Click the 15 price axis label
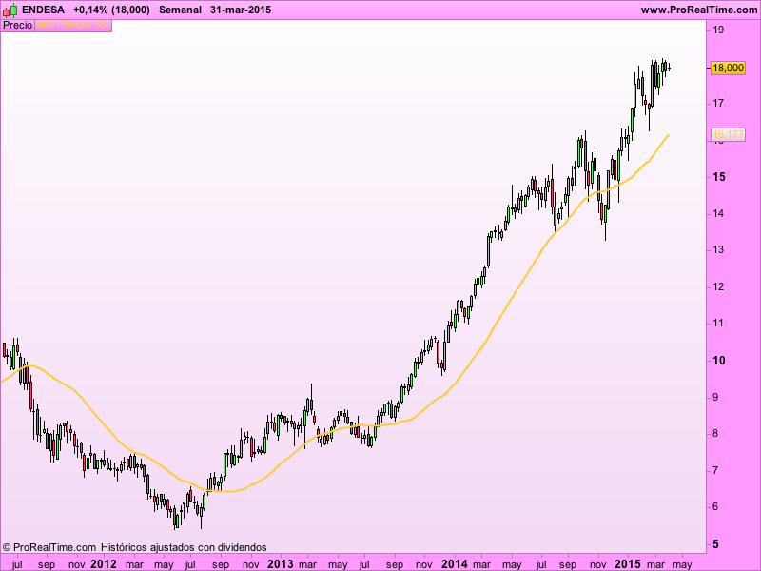This screenshot has height=571, width=761. pyautogui.click(x=719, y=177)
